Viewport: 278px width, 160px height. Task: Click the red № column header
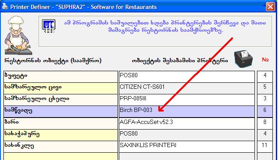click(x=265, y=60)
